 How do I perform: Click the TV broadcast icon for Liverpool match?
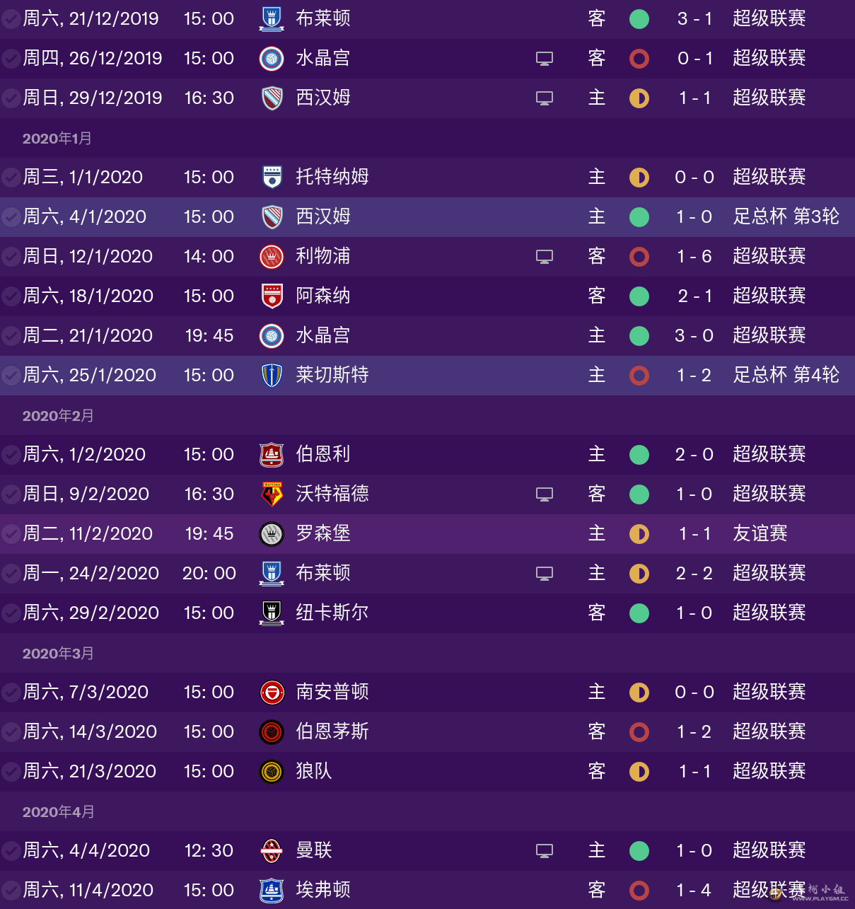click(x=545, y=257)
